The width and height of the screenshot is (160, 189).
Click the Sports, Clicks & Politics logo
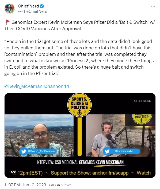pyautogui.click(x=79, y=105)
